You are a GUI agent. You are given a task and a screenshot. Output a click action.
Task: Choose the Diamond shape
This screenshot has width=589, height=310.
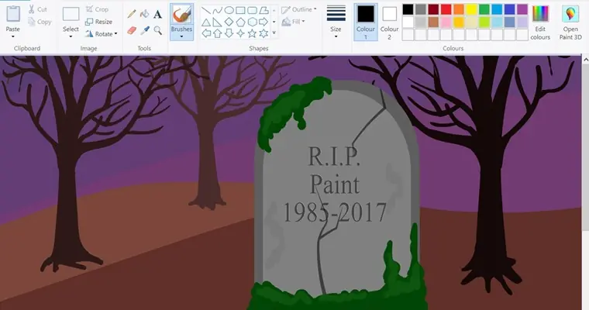(x=229, y=22)
